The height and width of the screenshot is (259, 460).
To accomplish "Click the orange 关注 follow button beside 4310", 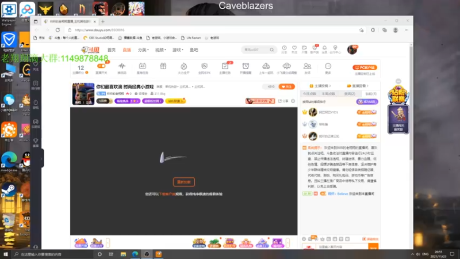I will (286, 87).
